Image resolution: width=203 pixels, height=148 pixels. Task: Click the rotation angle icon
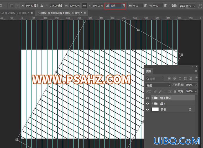pyautogui.click(x=108, y=6)
